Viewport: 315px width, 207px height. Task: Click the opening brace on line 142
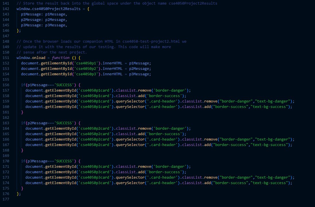88,9
